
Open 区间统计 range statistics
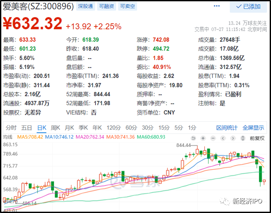227,128
